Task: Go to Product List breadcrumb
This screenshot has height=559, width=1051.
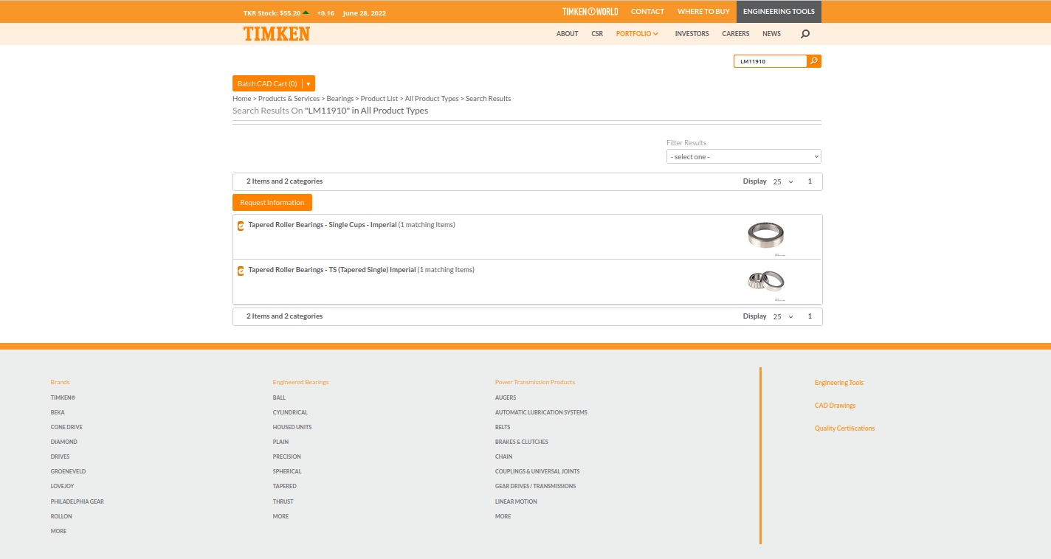Action: [x=379, y=99]
